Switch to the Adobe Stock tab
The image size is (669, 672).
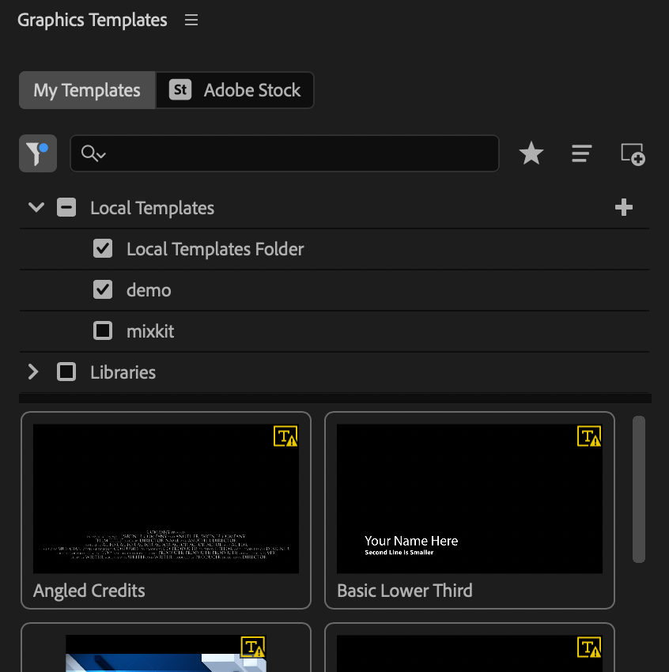pyautogui.click(x=235, y=90)
